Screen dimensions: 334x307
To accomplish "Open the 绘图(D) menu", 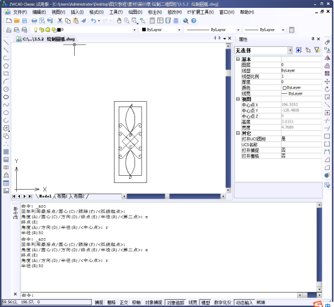I will point(135,12).
